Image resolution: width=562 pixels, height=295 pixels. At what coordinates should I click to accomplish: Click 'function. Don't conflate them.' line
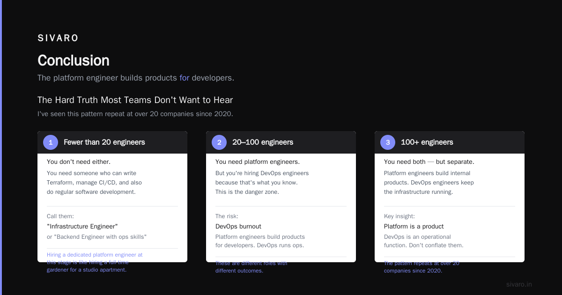coord(424,245)
